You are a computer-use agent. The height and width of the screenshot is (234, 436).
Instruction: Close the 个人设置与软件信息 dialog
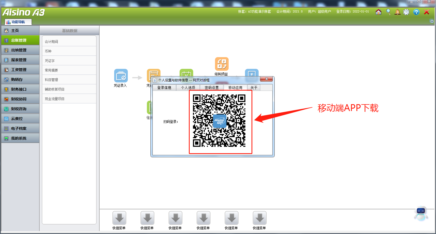coord(267,79)
